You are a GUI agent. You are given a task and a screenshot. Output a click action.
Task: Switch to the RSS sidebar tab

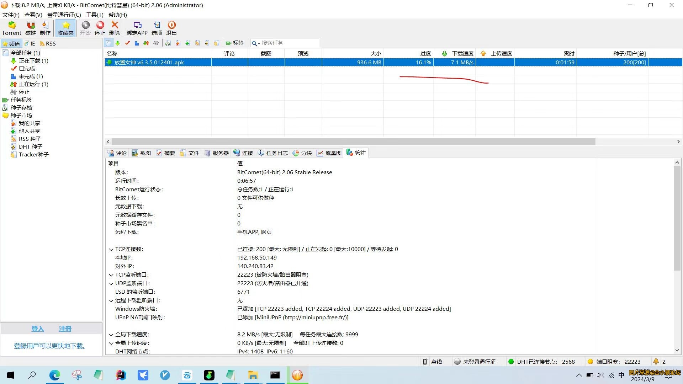coord(48,43)
